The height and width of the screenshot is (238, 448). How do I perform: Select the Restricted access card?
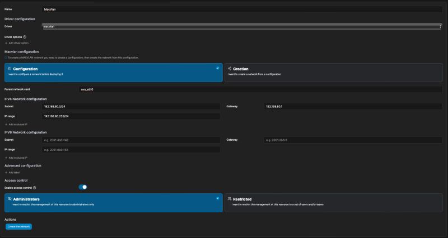click(333, 203)
